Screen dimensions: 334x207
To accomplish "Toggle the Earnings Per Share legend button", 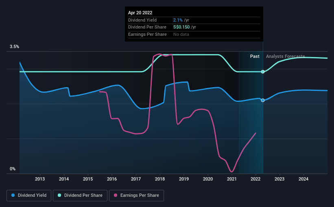I will point(137,196).
